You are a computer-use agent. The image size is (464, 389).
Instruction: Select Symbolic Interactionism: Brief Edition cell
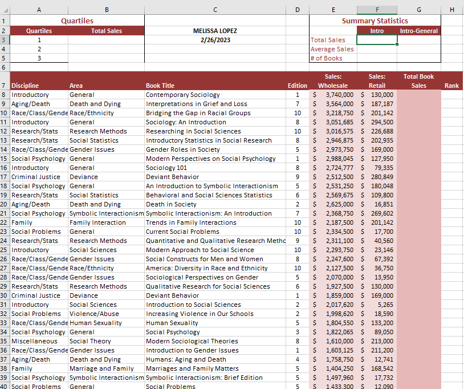click(215, 378)
